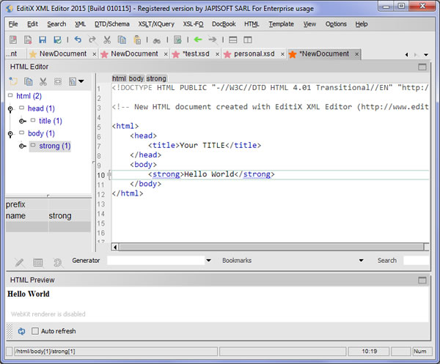Open the Template menu

click(281, 24)
